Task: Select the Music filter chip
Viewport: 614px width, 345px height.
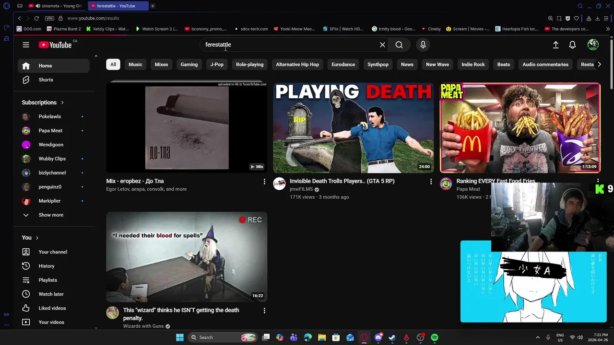Action: tap(135, 64)
